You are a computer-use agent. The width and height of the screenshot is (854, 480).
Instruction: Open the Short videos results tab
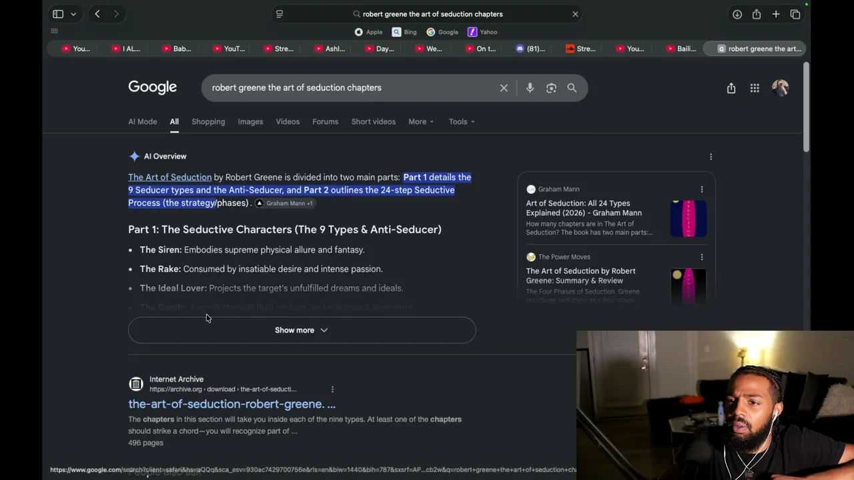374,122
